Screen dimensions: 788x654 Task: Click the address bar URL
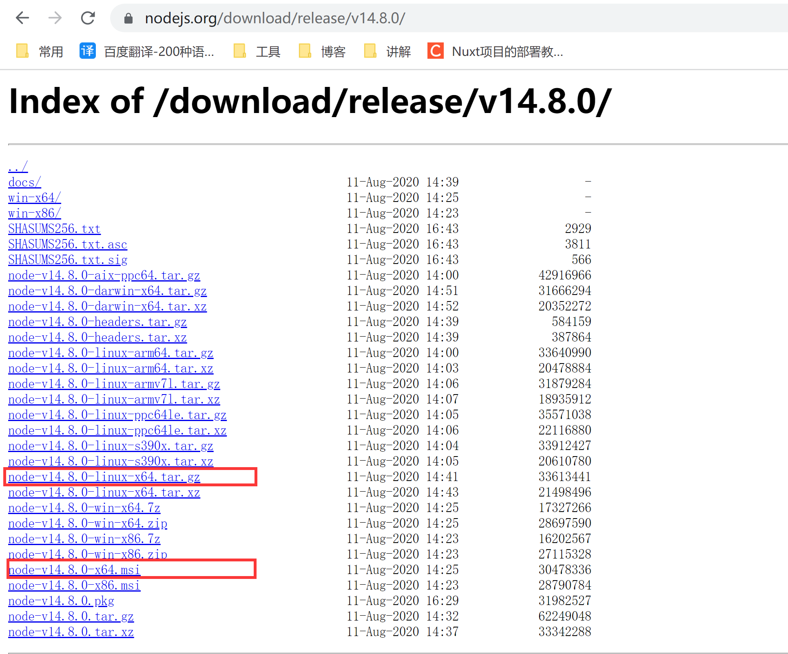[274, 18]
